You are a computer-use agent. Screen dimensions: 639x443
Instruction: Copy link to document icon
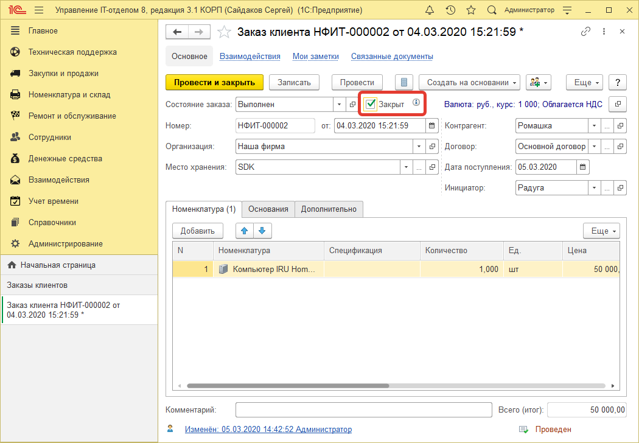(585, 32)
